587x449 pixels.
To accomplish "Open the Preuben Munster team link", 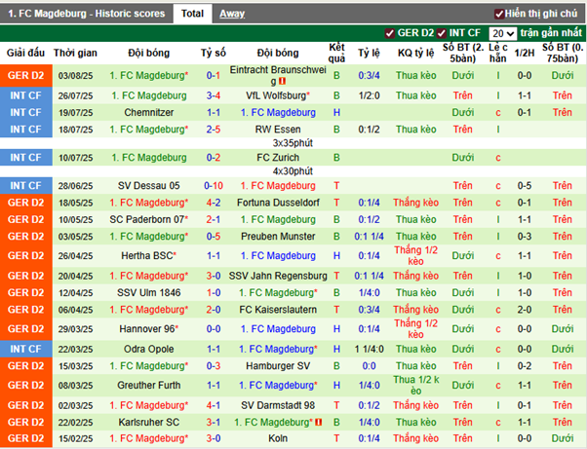I will tap(278, 237).
